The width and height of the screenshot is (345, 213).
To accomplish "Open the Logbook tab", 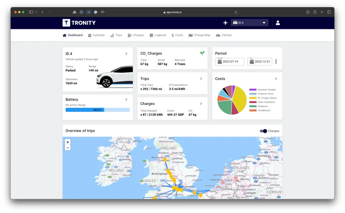I will point(158,35).
